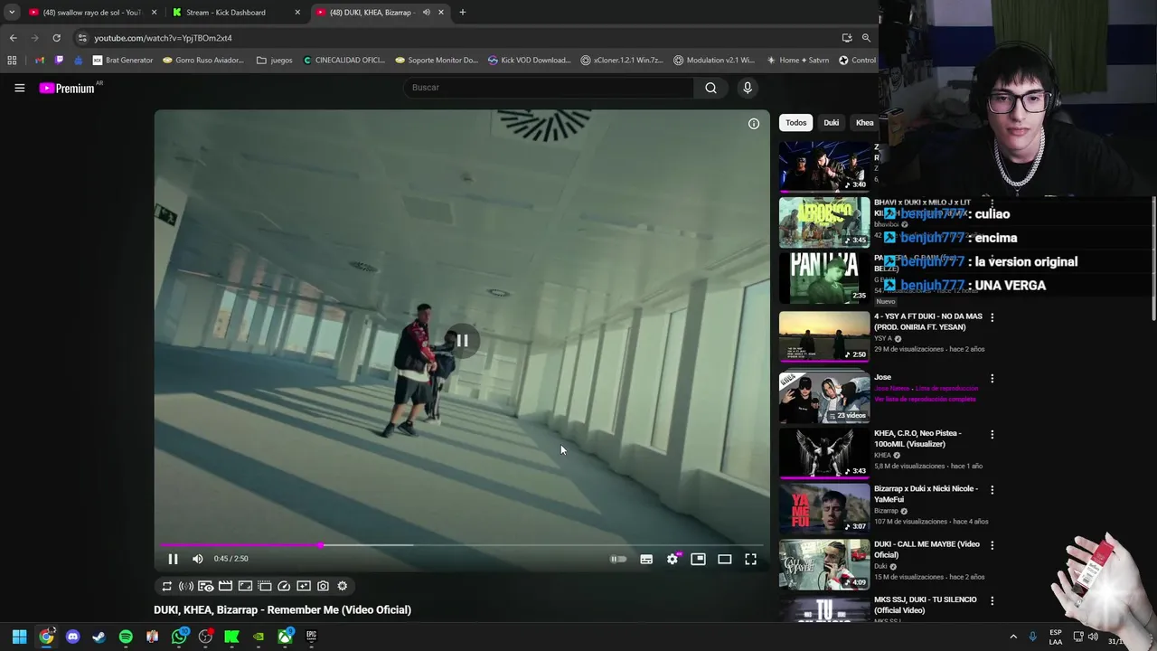This screenshot has height=651, width=1157.
Task: Open the enhancer toolbar settings gear
Action: (x=343, y=586)
